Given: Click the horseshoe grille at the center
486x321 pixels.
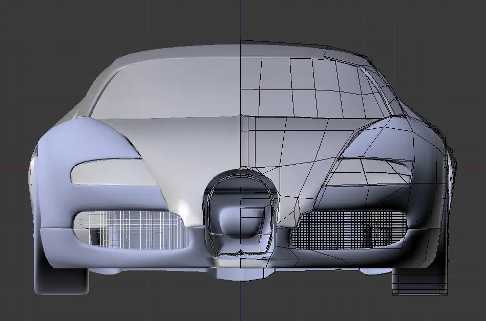Looking at the screenshot, I should pyautogui.click(x=241, y=213).
